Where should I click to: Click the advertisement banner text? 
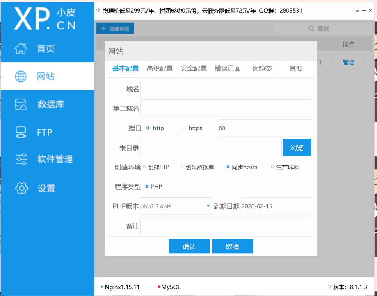tap(202, 11)
